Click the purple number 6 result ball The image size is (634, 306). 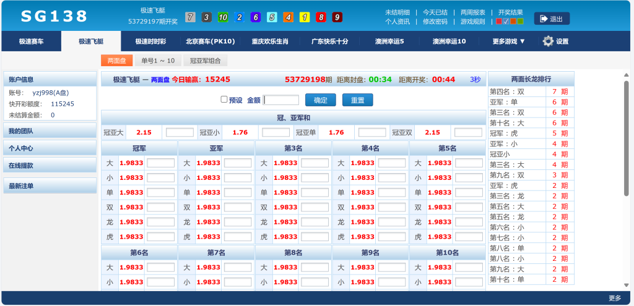(x=256, y=17)
